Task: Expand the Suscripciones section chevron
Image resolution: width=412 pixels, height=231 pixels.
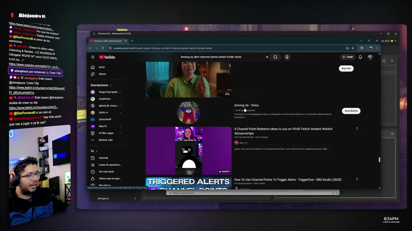Action: coord(111,85)
